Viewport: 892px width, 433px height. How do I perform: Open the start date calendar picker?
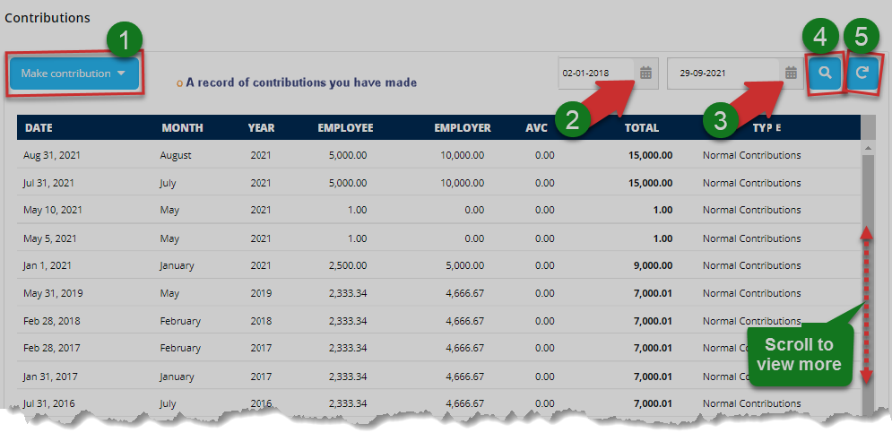pos(646,74)
